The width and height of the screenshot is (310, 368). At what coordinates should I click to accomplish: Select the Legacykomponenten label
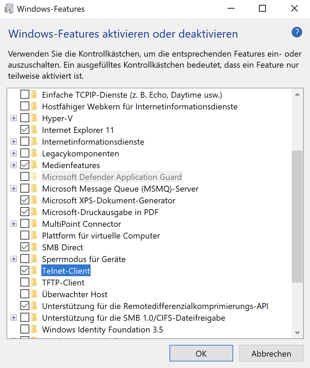pyautogui.click(x=81, y=154)
